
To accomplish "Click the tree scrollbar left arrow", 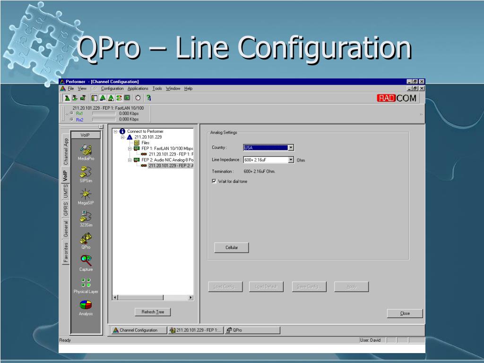I will click(115, 298).
